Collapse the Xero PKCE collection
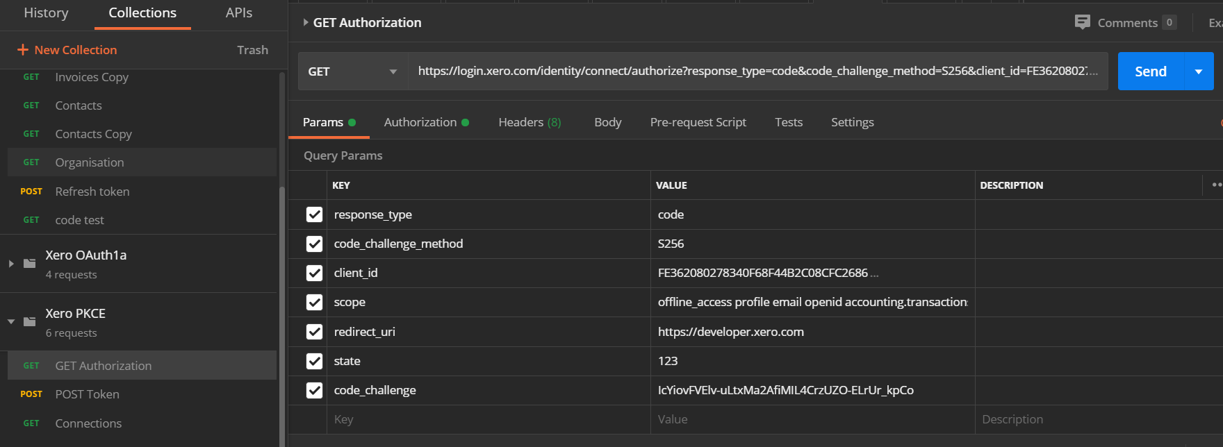1223x447 pixels. click(x=11, y=322)
